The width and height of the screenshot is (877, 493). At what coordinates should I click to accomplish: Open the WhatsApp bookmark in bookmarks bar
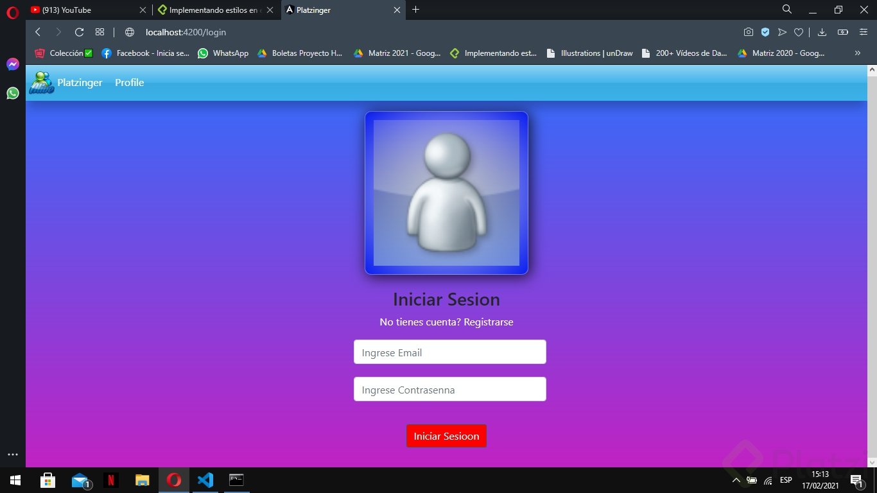223,53
